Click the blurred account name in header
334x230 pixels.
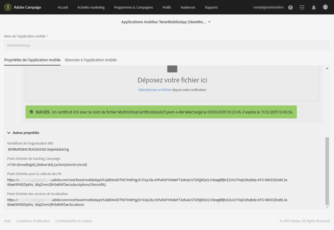pos(268,7)
